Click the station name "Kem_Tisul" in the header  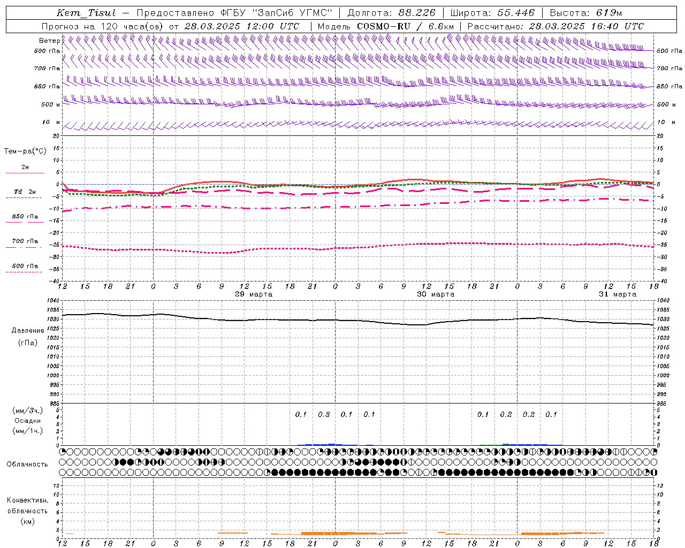click(86, 13)
